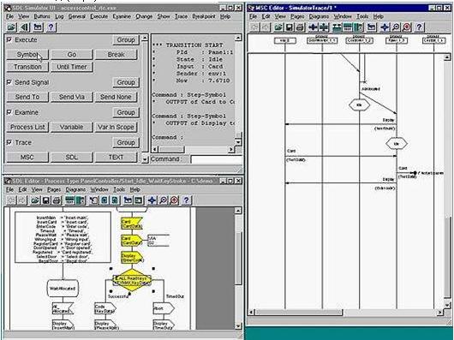Screen dimensions: 454x340
Task: Click the MSC trace button
Action: point(27,157)
